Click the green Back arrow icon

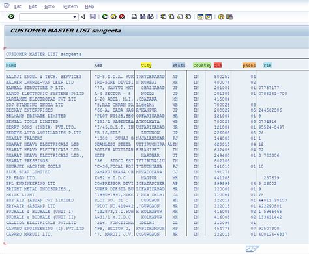point(105,17)
